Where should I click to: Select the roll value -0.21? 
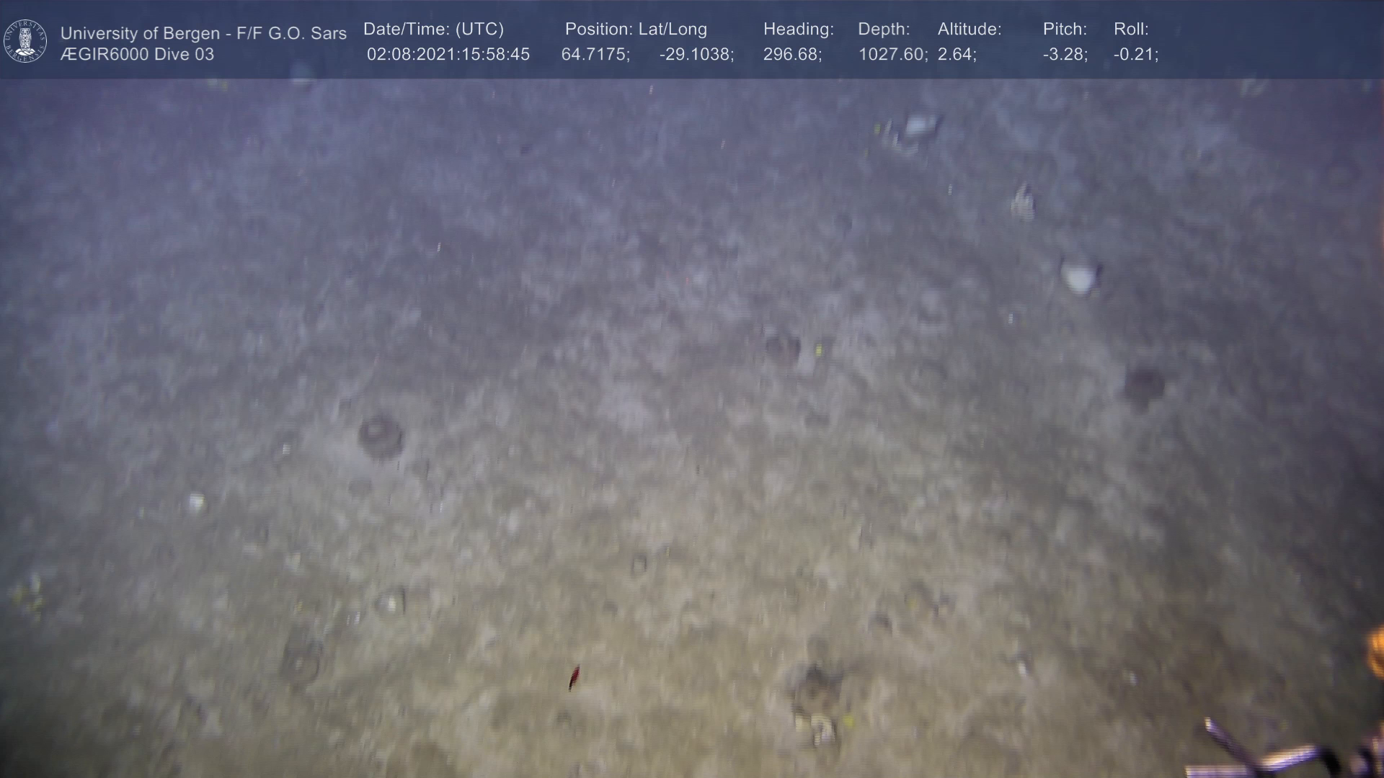click(1135, 55)
